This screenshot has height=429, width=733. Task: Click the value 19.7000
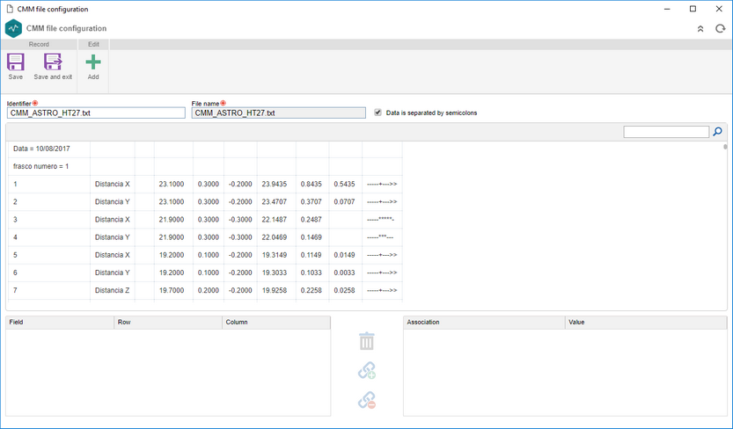click(172, 290)
